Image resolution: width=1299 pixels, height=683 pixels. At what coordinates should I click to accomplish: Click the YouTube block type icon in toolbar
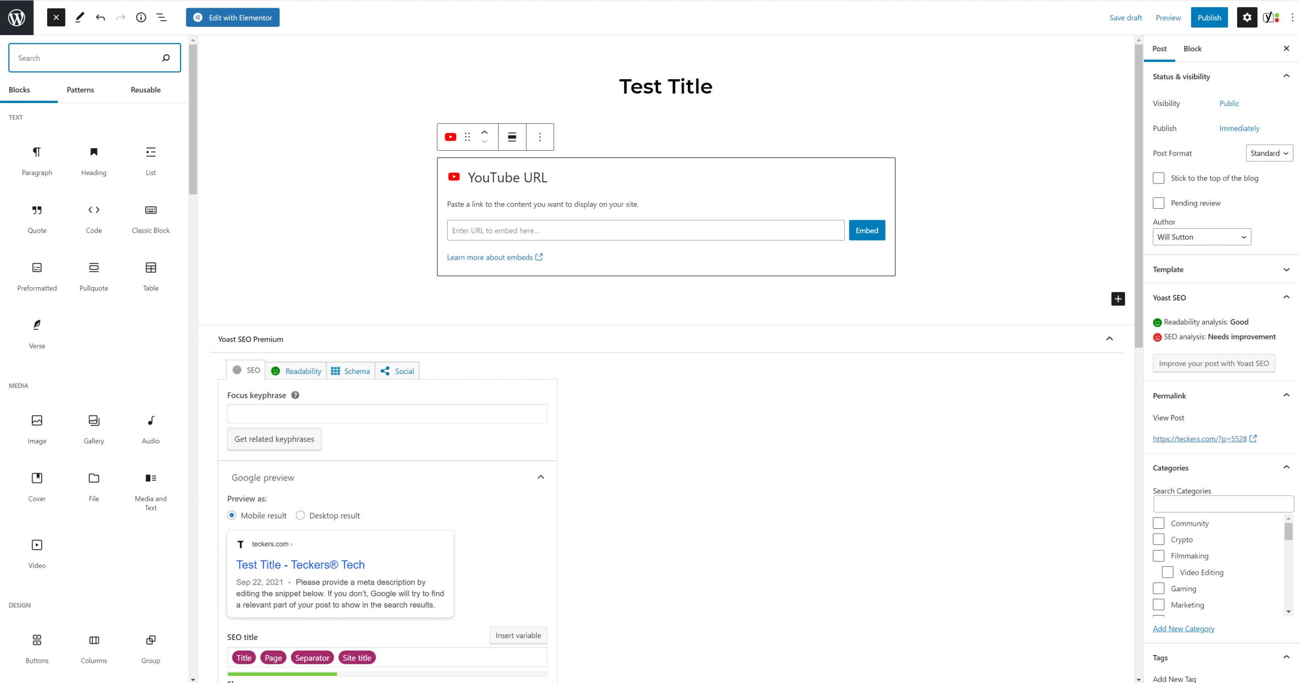pyautogui.click(x=450, y=137)
